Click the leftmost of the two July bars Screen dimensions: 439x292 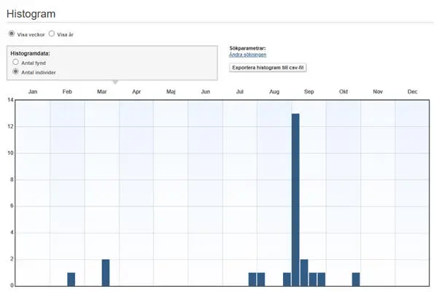pos(252,279)
